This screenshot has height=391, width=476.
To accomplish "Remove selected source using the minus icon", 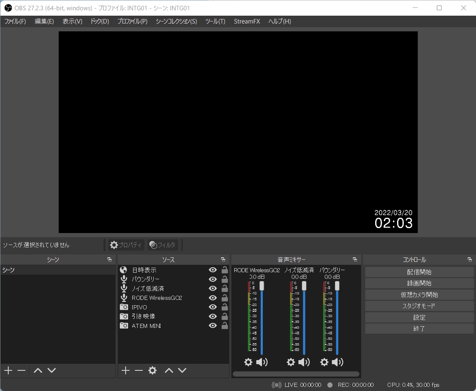I will [139, 370].
